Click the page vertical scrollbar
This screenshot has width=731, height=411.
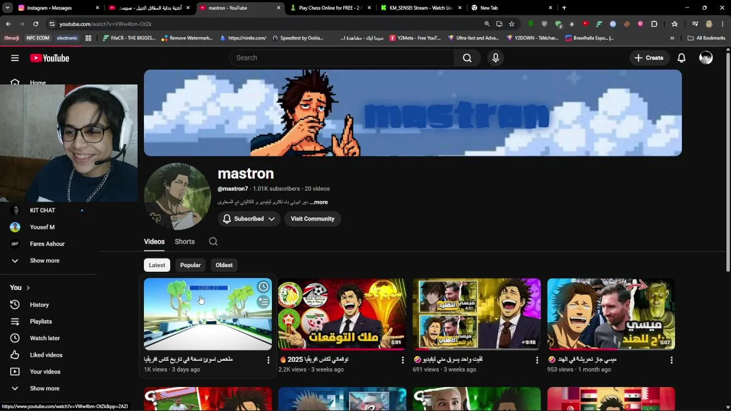pyautogui.click(x=728, y=163)
